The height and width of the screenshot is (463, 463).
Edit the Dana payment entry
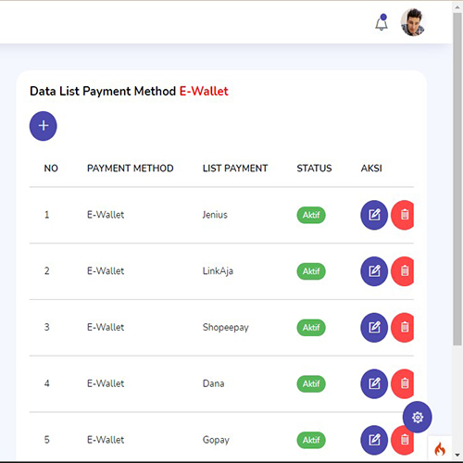point(374,383)
